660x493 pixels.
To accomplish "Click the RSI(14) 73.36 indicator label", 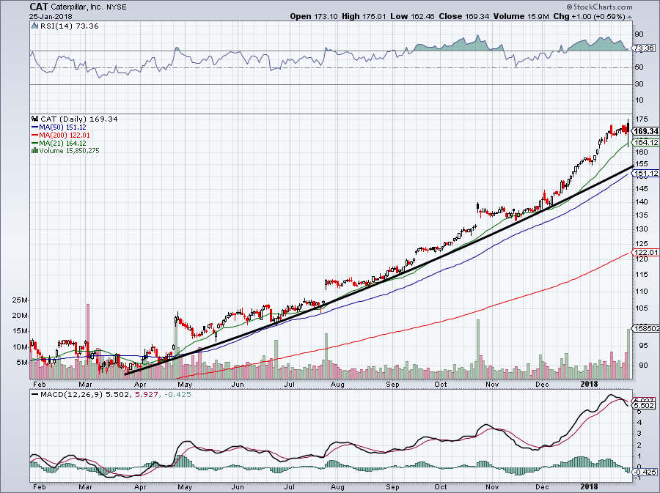I will coord(70,26).
